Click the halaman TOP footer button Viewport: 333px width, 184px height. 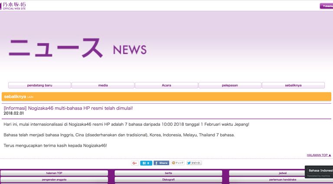click(x=54, y=173)
